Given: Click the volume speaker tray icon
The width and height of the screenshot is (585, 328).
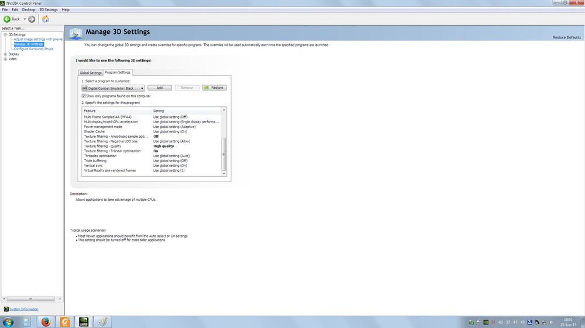Looking at the screenshot, I should click(x=552, y=322).
